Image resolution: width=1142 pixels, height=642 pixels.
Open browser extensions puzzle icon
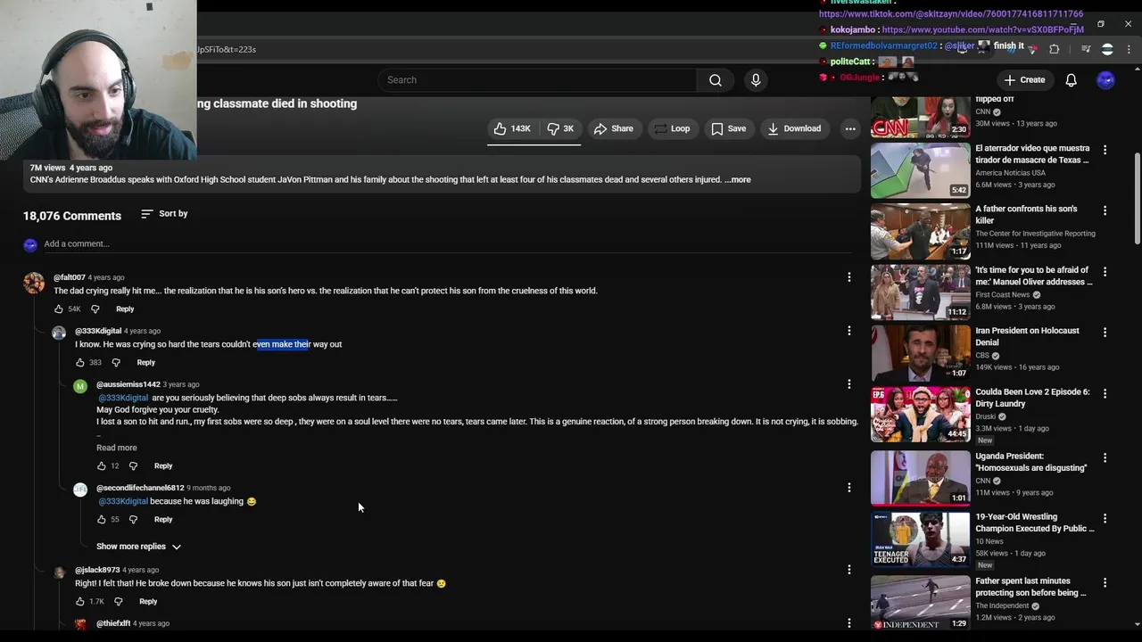(x=1054, y=49)
